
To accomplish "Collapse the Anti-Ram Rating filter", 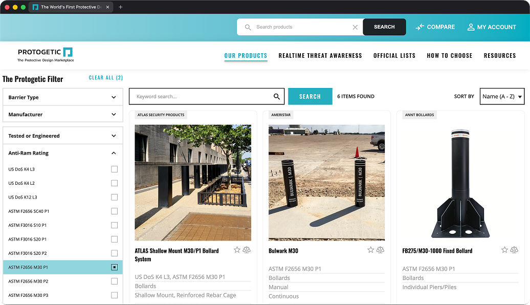I will click(62, 153).
